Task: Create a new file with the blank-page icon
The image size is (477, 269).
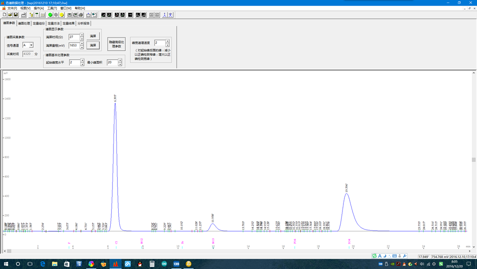Action: tap(4, 15)
